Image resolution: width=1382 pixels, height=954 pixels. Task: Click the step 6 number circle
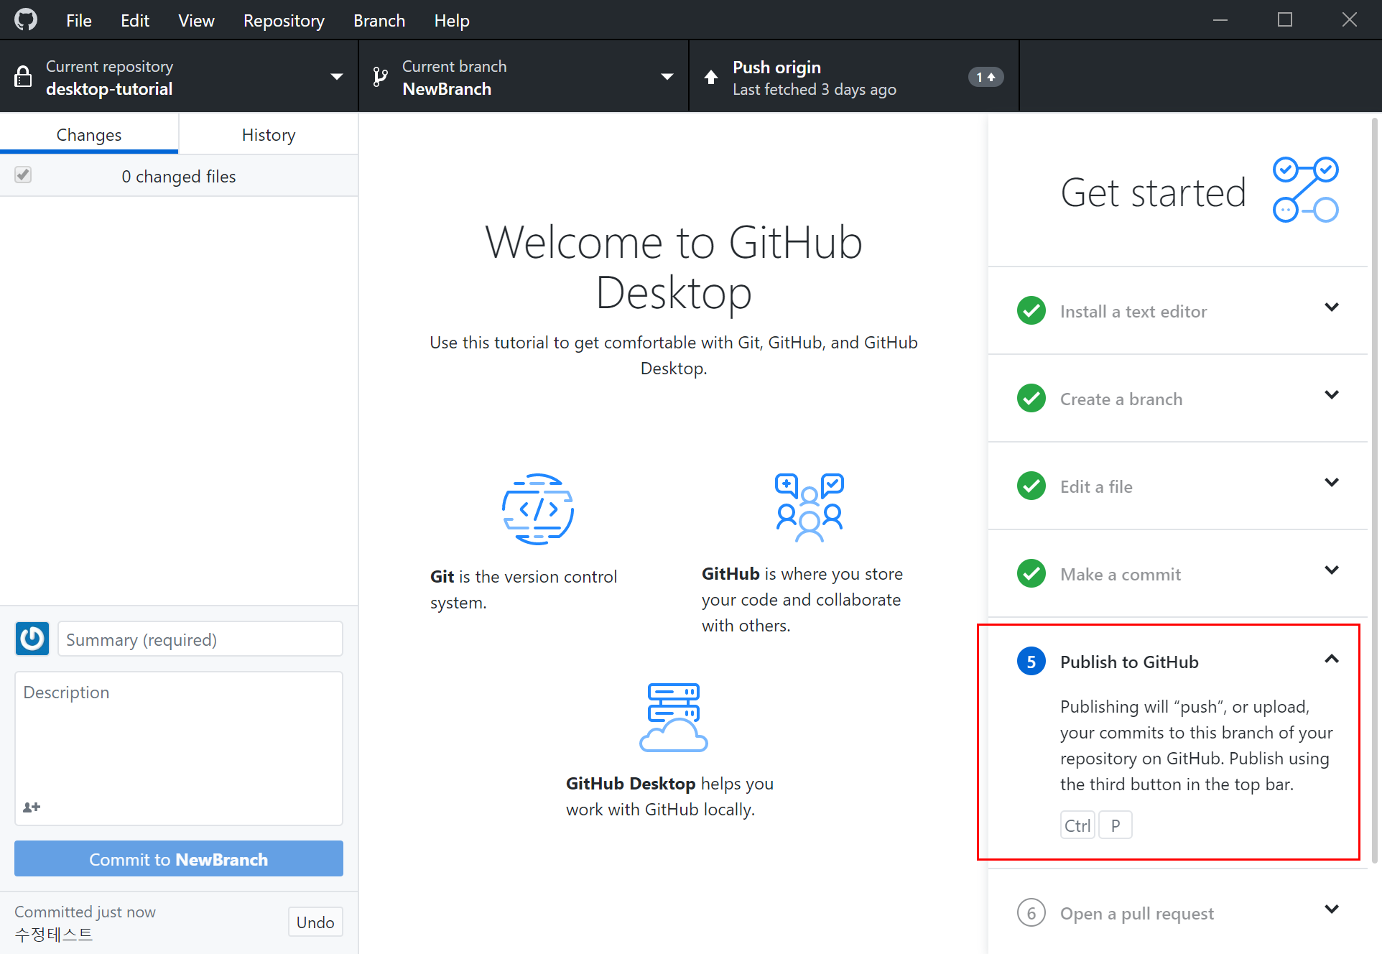point(1031,912)
